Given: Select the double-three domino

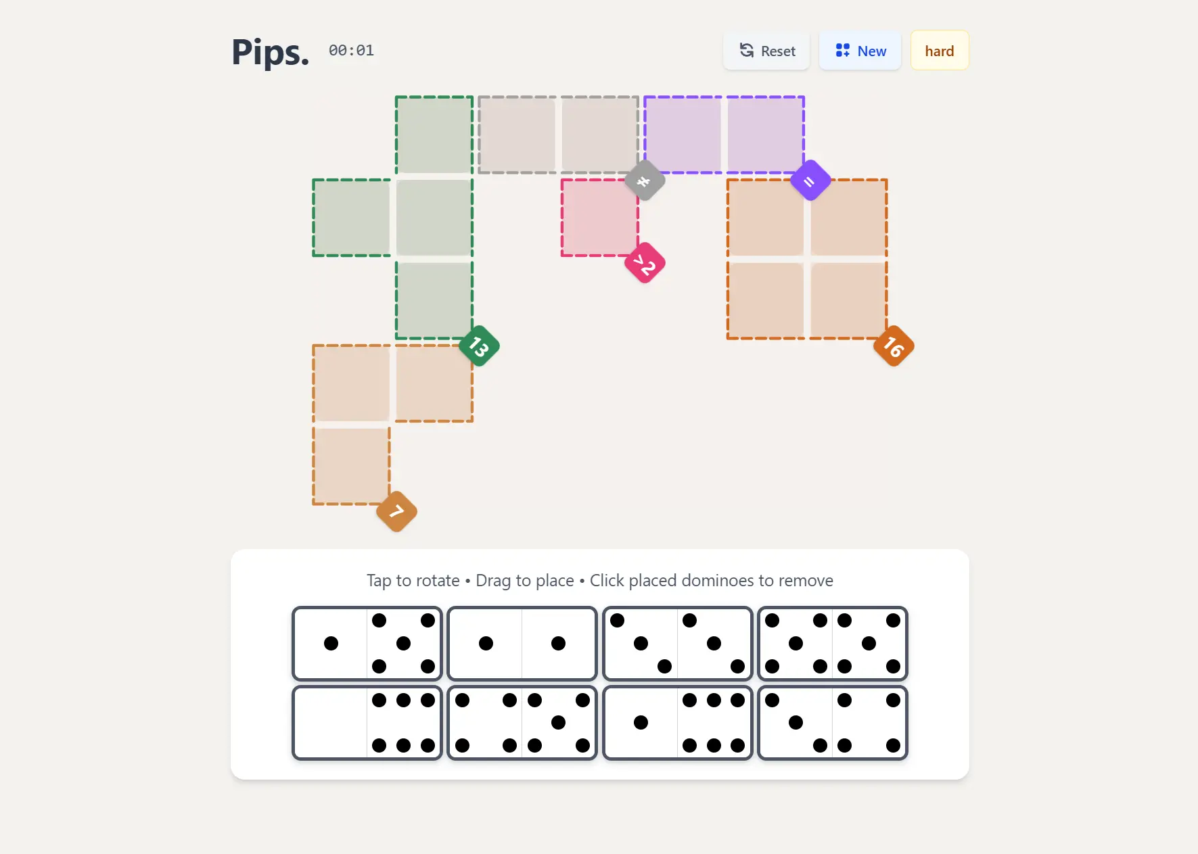Looking at the screenshot, I should coord(677,644).
